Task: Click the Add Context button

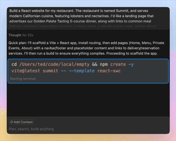Action: 21,122
